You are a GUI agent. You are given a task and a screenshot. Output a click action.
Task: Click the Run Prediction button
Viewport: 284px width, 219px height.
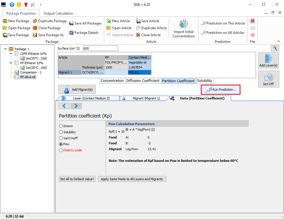point(221,90)
